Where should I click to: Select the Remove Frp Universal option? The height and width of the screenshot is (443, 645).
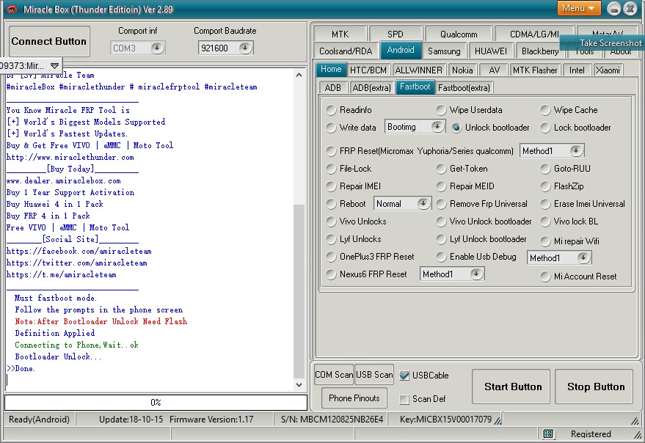tap(441, 204)
